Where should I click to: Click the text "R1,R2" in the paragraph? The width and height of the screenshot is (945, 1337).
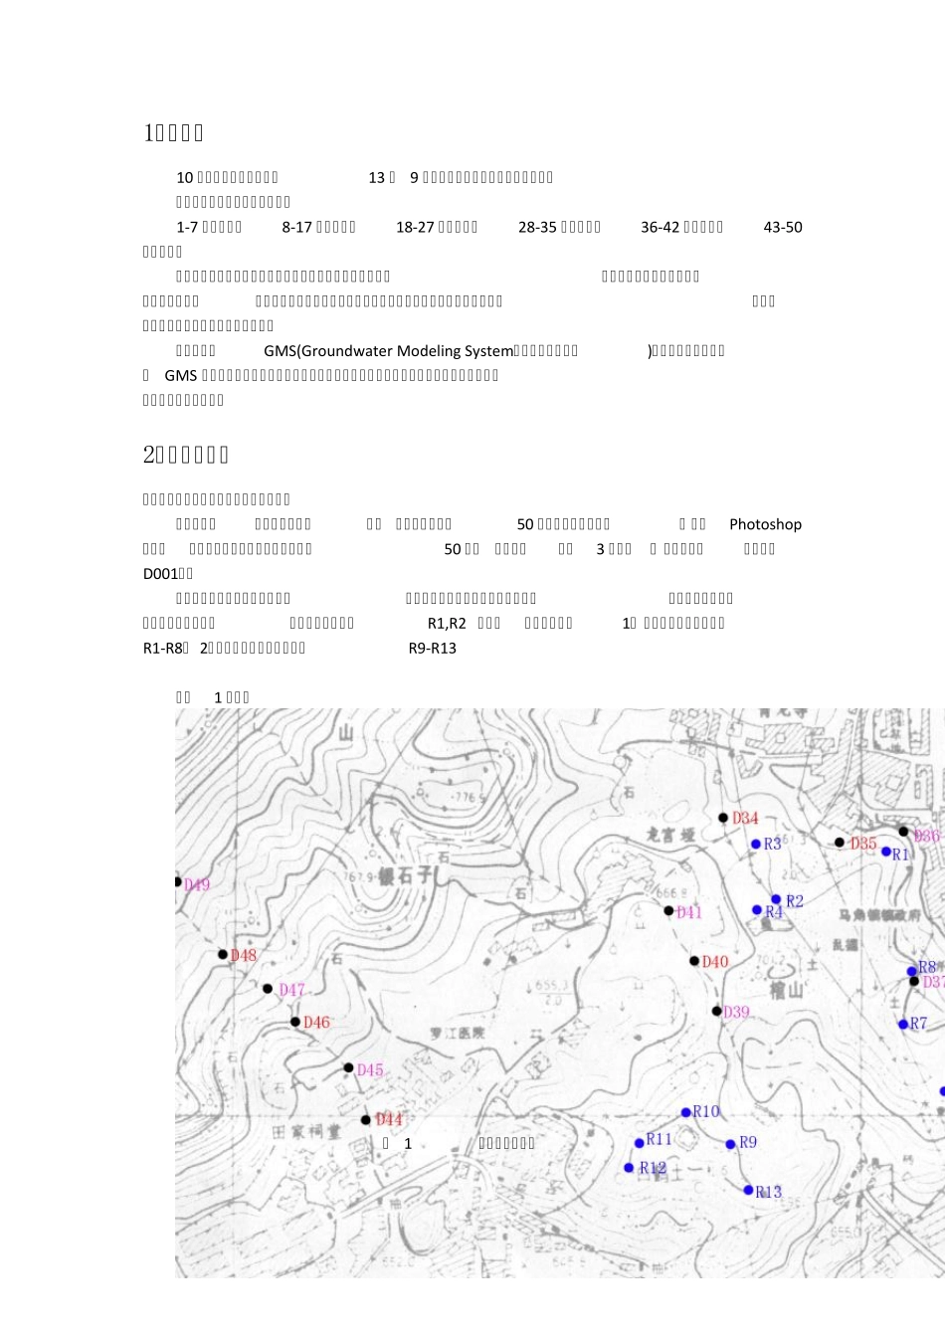click(447, 624)
